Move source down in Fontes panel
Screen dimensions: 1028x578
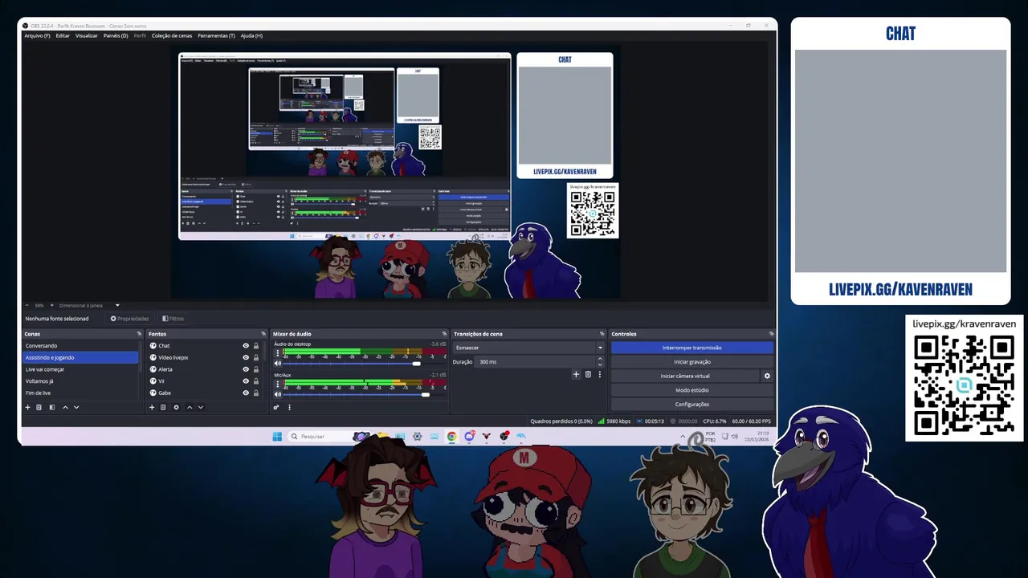(x=201, y=407)
